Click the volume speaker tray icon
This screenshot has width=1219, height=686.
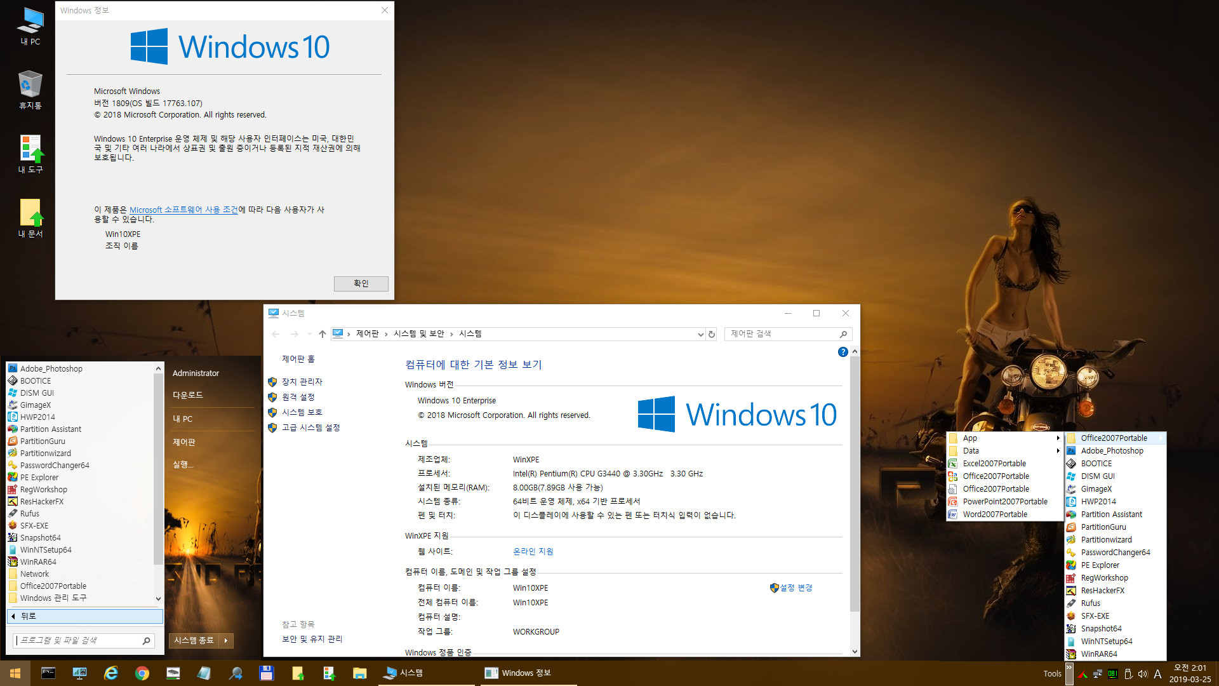1143,674
